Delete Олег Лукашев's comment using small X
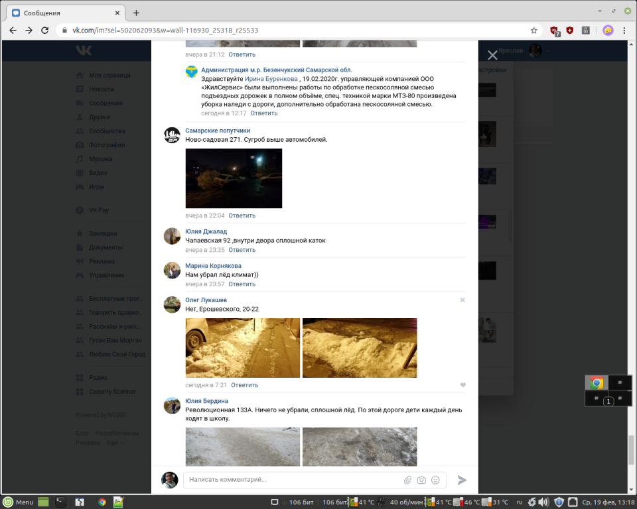This screenshot has height=509, width=637. click(x=462, y=300)
